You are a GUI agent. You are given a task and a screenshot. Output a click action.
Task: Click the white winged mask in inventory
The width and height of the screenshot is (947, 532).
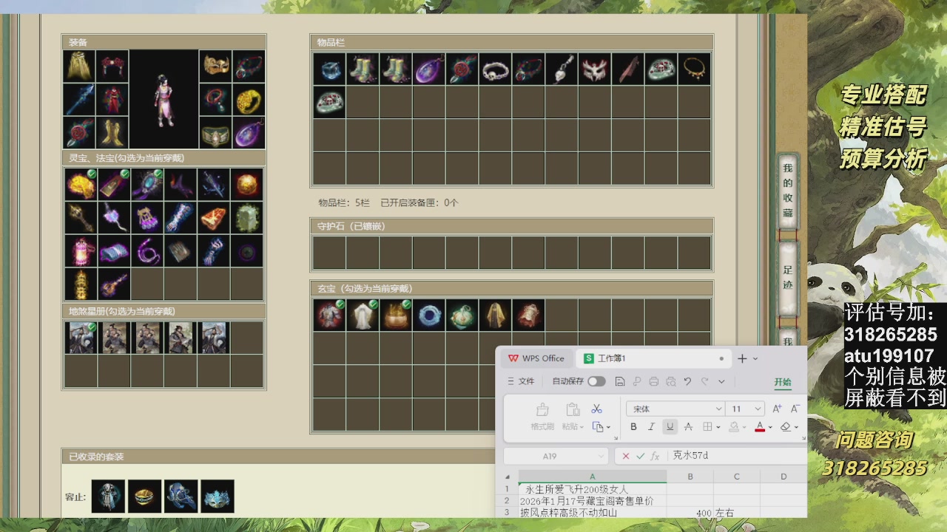[x=595, y=69]
